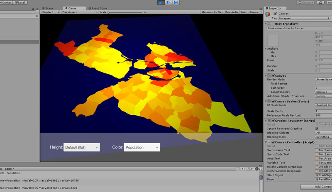Click the Step frame button
Image resolution: width=332 pixels, height=192 pixels.
(x=176, y=2)
